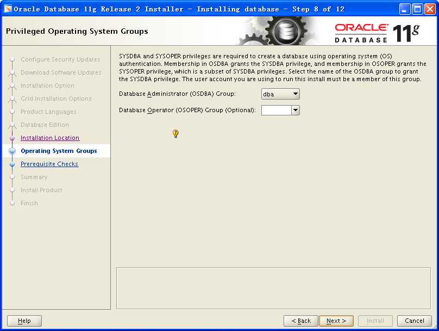The width and height of the screenshot is (439, 331).
Task: Open the OSDBA group dropdown showing dba
Action: [x=280, y=94]
